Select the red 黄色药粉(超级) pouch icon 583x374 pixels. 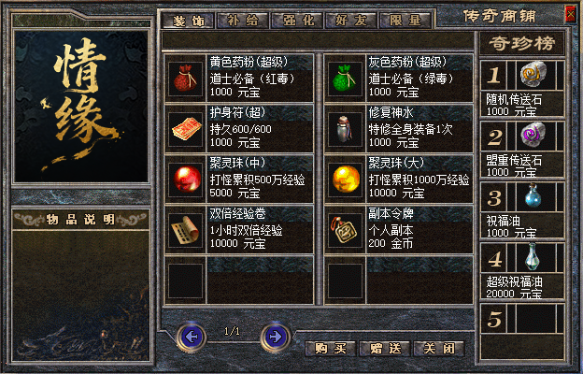[185, 79]
